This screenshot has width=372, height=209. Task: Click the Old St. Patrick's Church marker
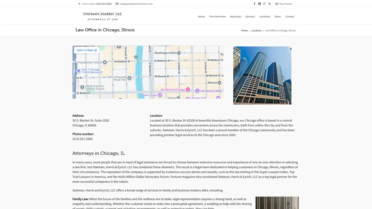82,87
